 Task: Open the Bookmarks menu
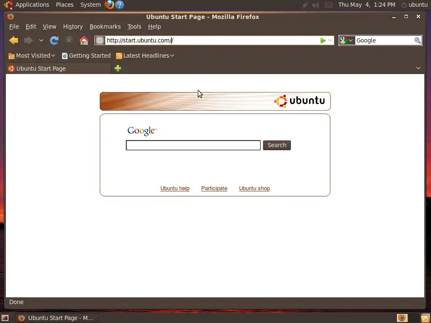[x=105, y=26]
